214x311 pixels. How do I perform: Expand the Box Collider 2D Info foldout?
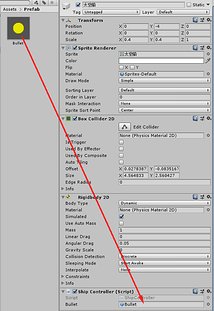coord(63,189)
